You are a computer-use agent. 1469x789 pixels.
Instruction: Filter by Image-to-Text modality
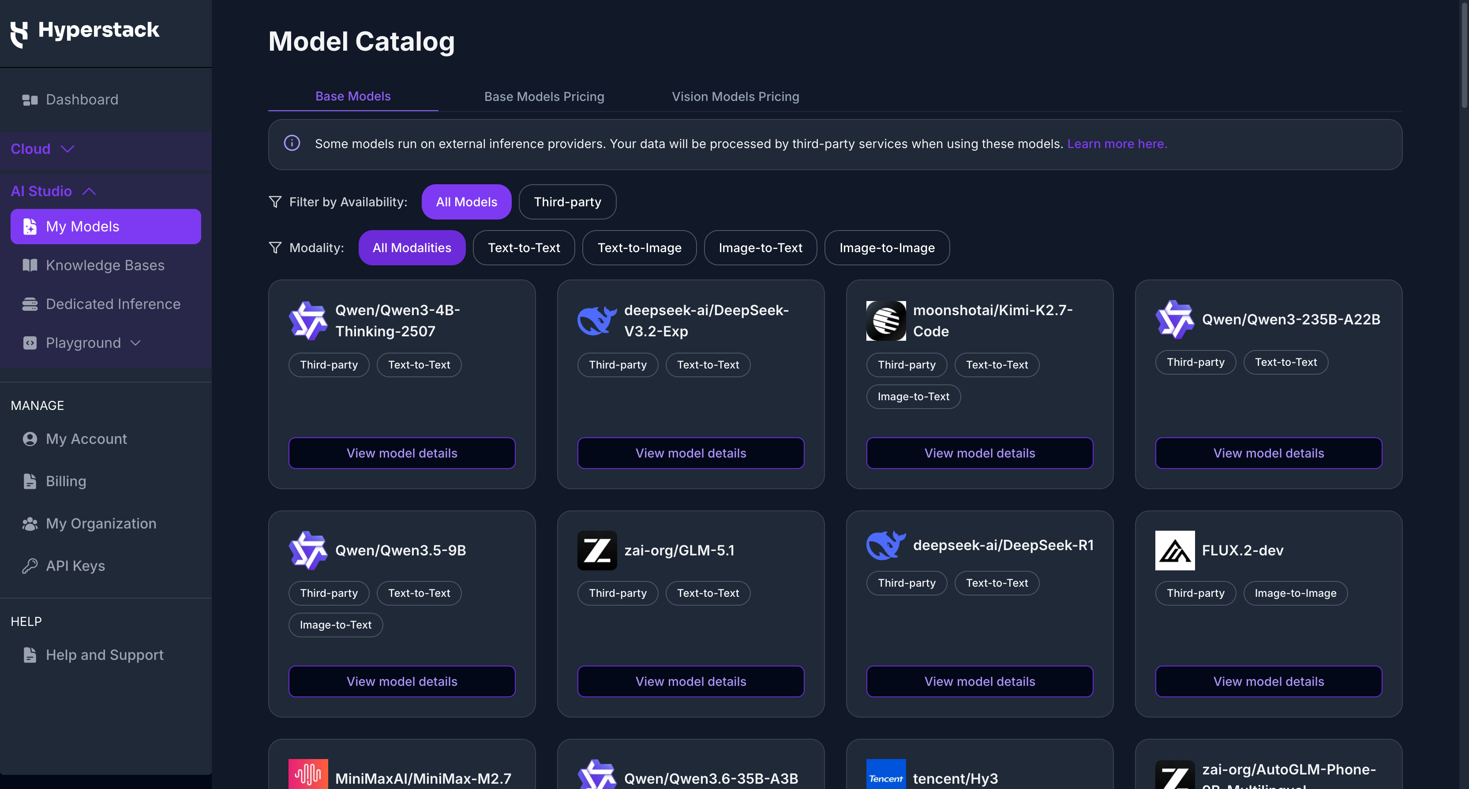760,247
